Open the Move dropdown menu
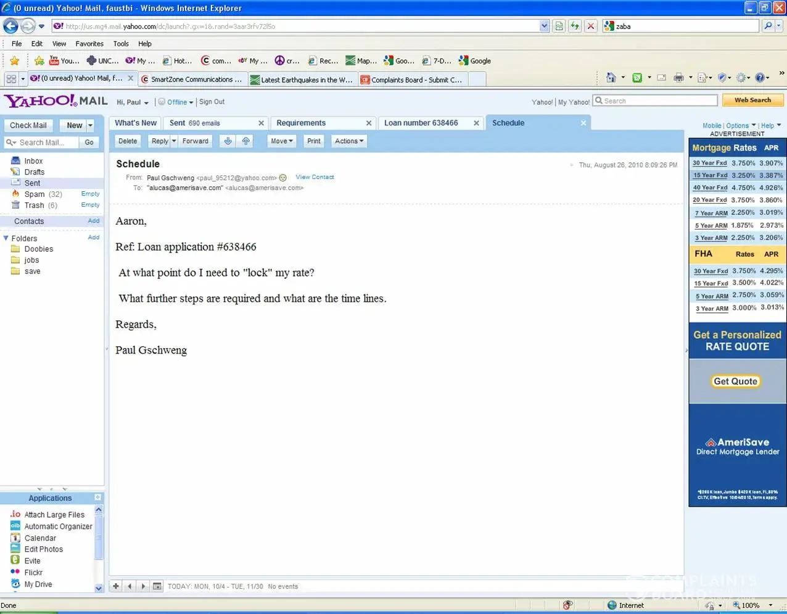Viewport: 787px width, 614px height. pyautogui.click(x=281, y=141)
